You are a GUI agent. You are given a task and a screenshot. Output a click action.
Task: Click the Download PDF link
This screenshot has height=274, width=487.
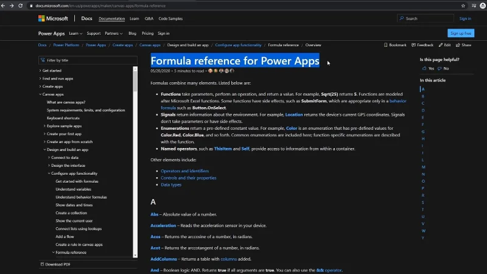click(55, 264)
